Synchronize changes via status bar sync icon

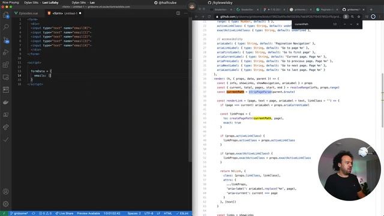34,214
